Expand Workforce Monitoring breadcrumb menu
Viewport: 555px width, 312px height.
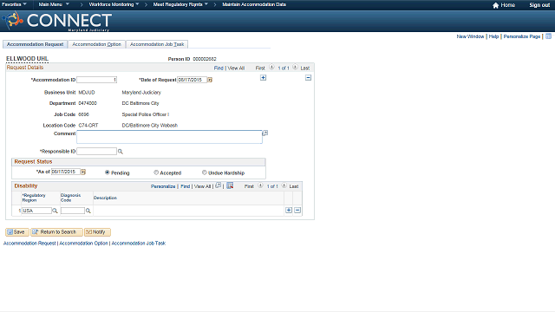pyautogui.click(x=114, y=4)
